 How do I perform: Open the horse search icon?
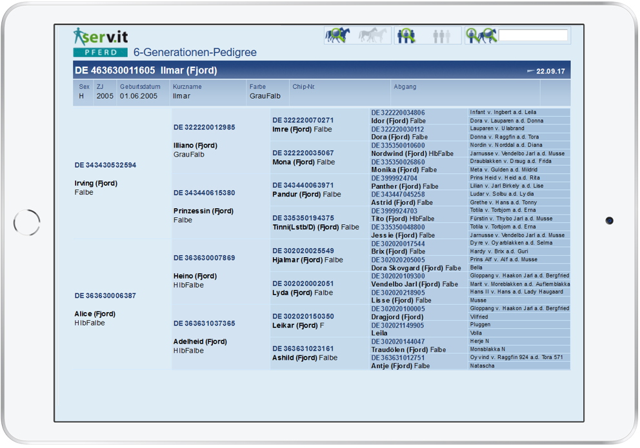click(337, 35)
